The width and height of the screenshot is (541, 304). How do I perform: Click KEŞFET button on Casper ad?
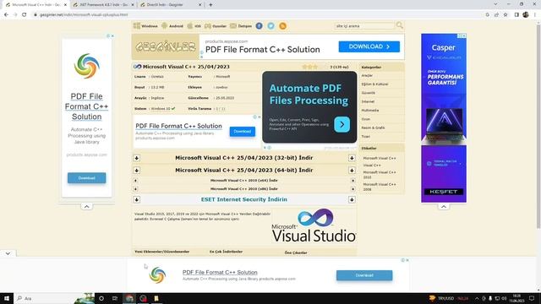(443, 192)
